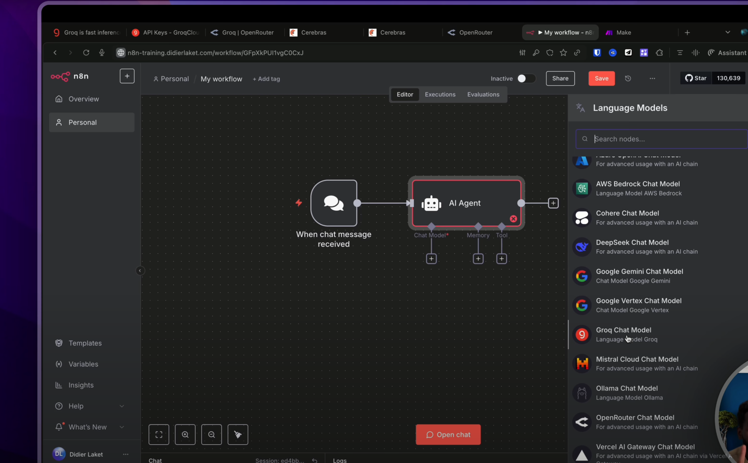The height and width of the screenshot is (463, 748).
Task: Choose AWS Bedrock Chat Model
Action: pyautogui.click(x=660, y=188)
